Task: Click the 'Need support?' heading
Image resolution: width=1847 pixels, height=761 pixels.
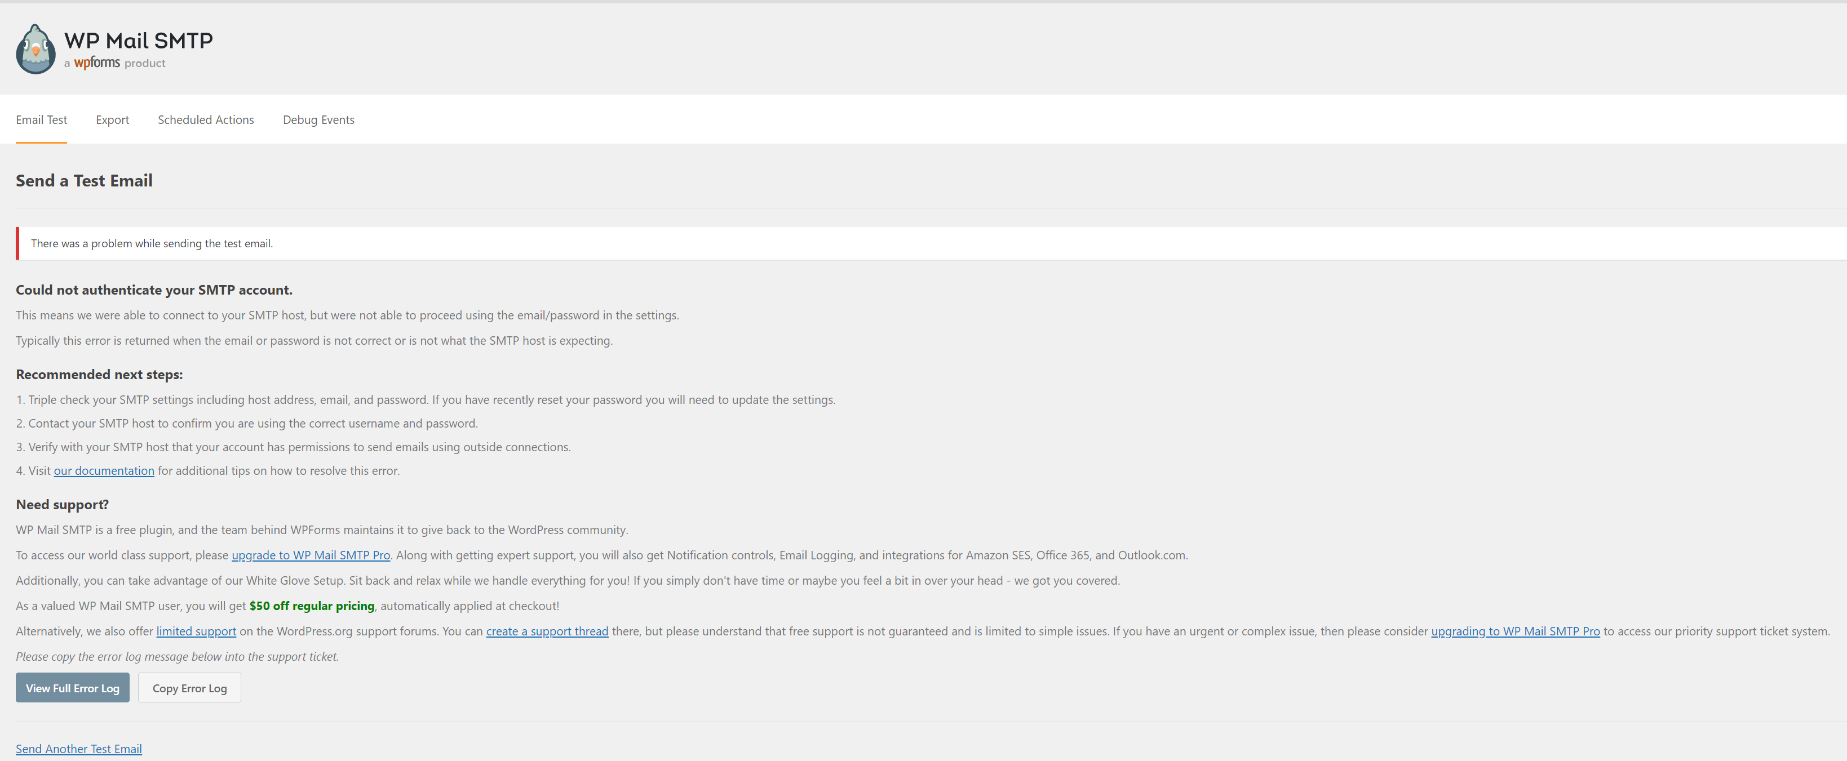Action: [x=63, y=505]
